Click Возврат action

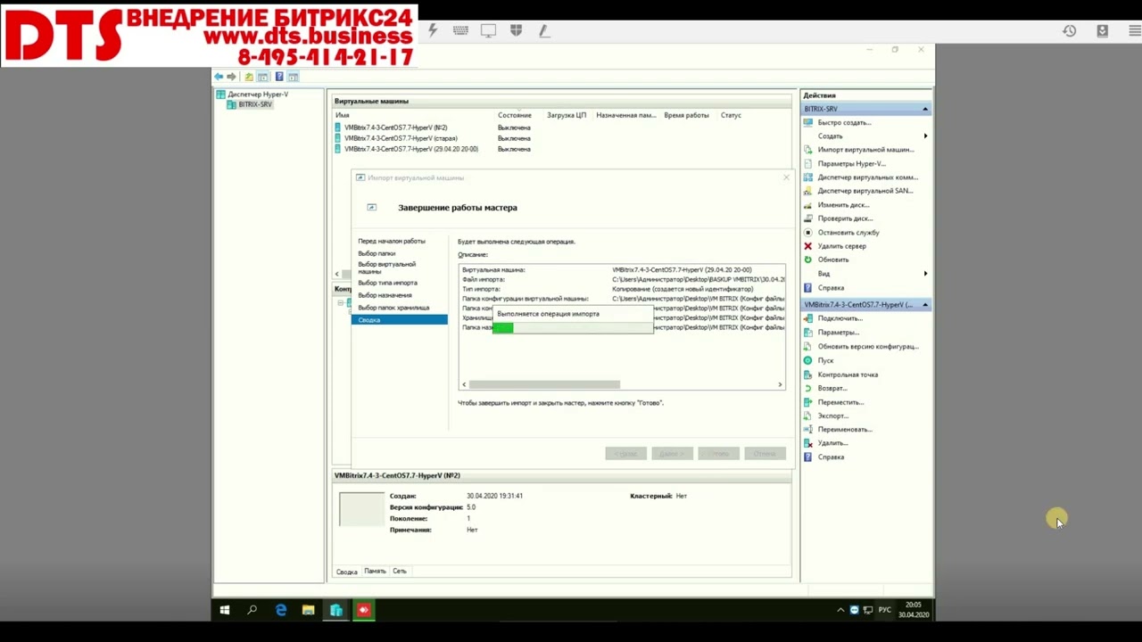click(832, 388)
